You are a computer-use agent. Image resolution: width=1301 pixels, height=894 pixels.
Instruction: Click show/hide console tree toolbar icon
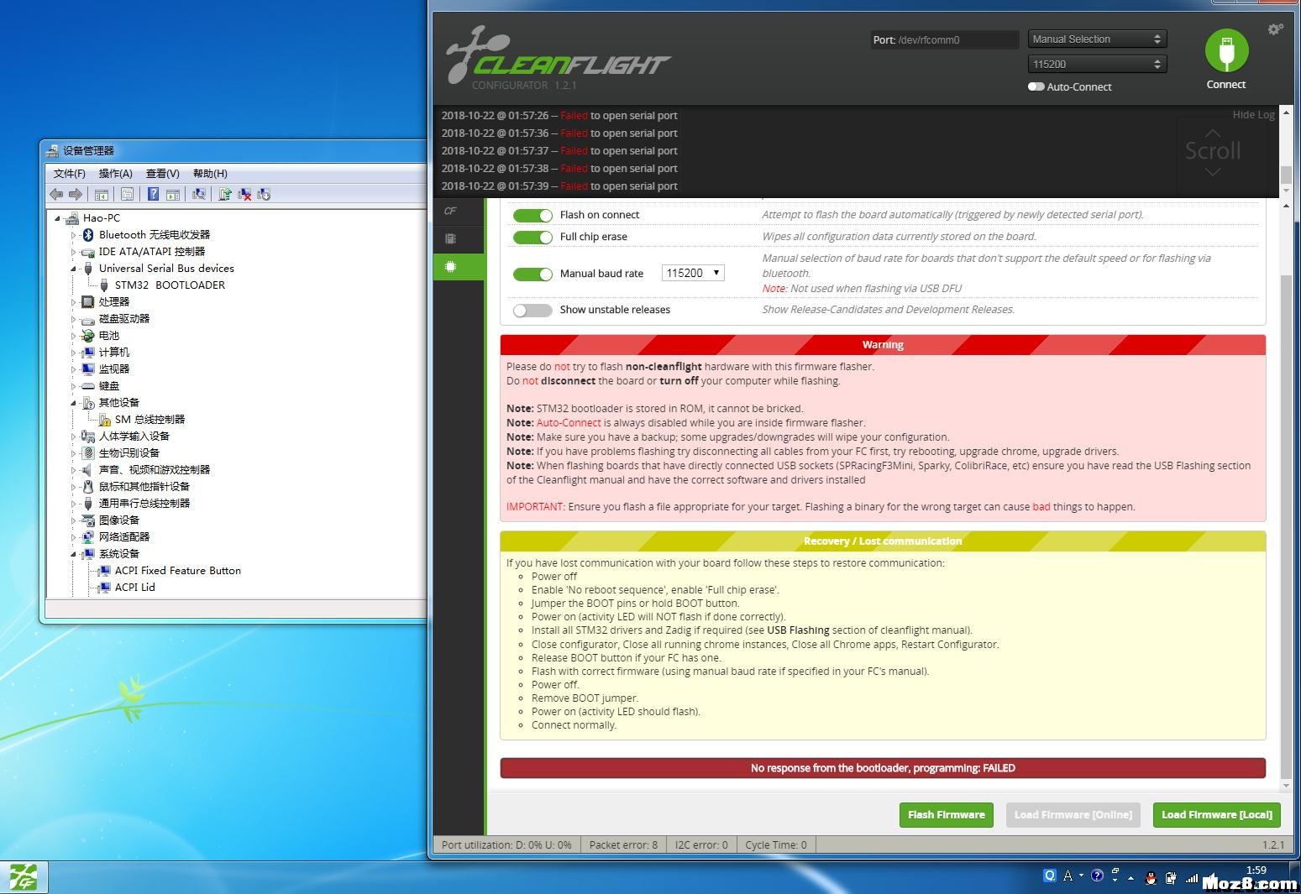pyautogui.click(x=101, y=194)
